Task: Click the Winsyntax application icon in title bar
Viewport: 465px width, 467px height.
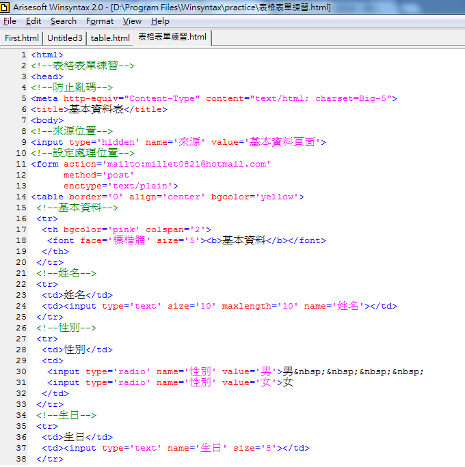Action: [x=4, y=7]
